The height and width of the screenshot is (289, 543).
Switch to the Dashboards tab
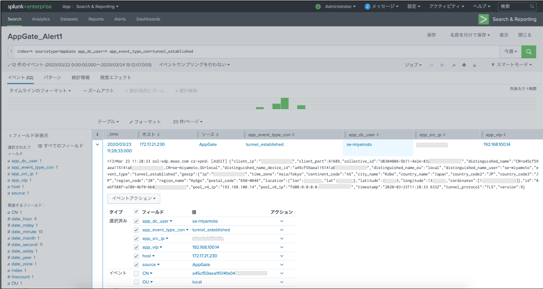[x=148, y=19]
